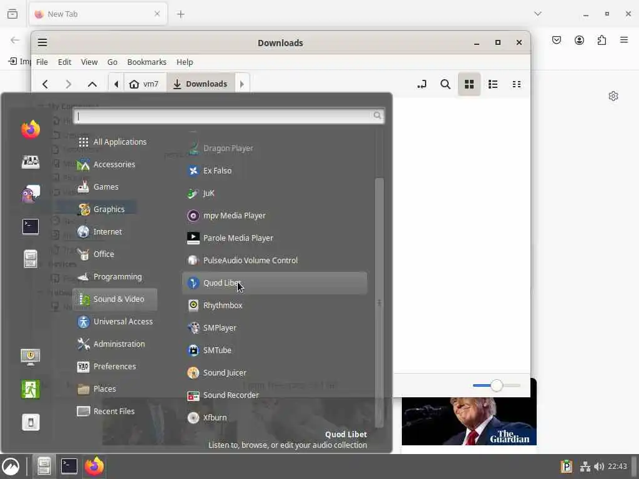Launch JuK music player

pos(275,193)
